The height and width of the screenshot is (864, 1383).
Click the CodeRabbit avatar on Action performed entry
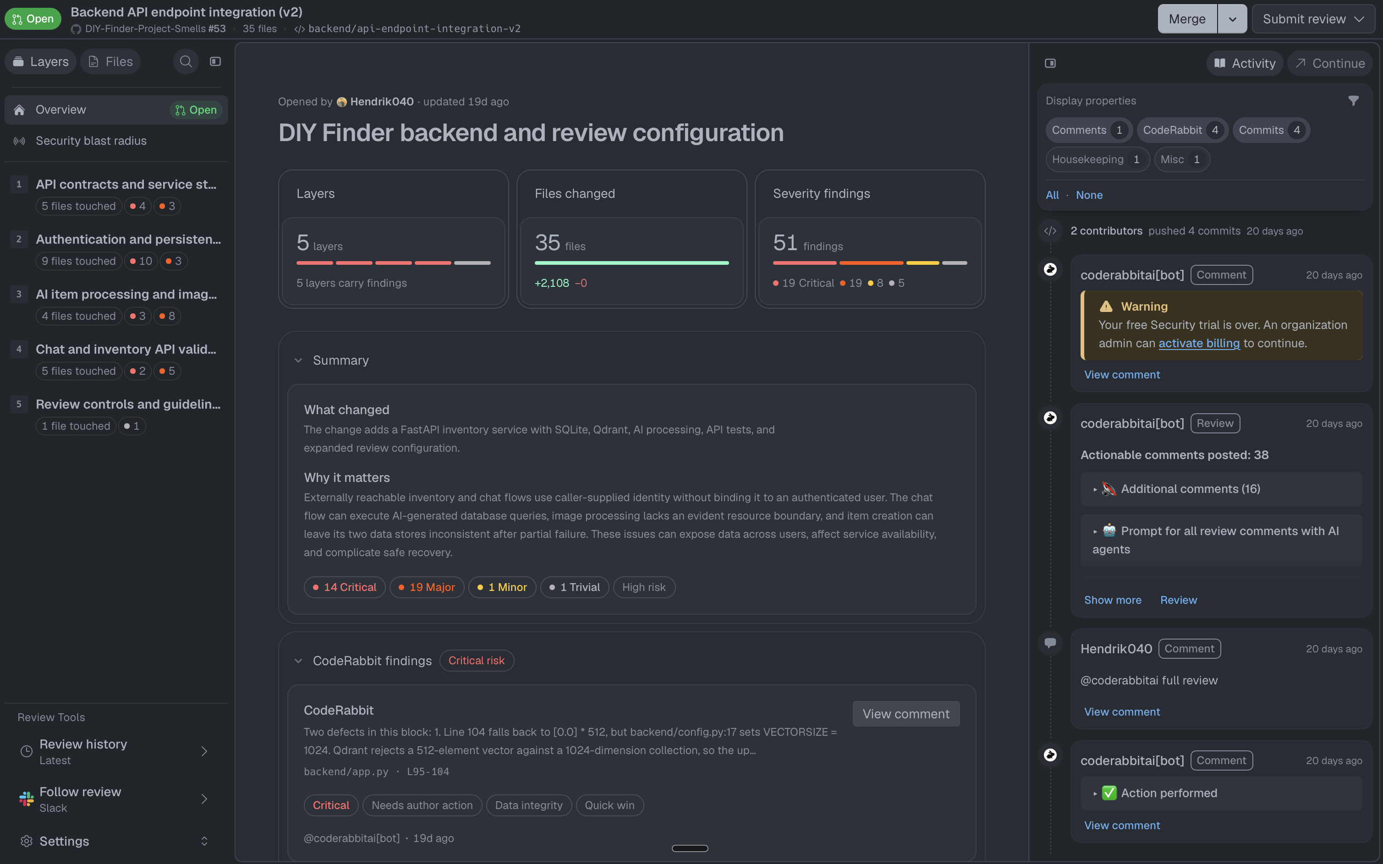(x=1050, y=755)
